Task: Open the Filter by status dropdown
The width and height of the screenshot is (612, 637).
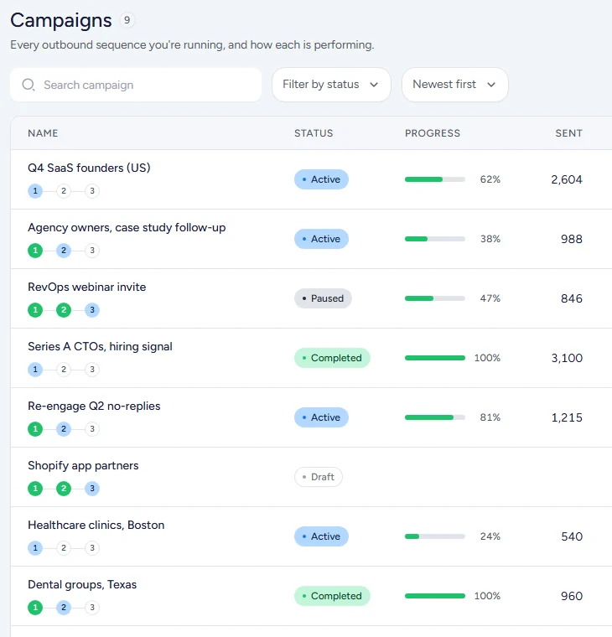Action: click(x=331, y=85)
